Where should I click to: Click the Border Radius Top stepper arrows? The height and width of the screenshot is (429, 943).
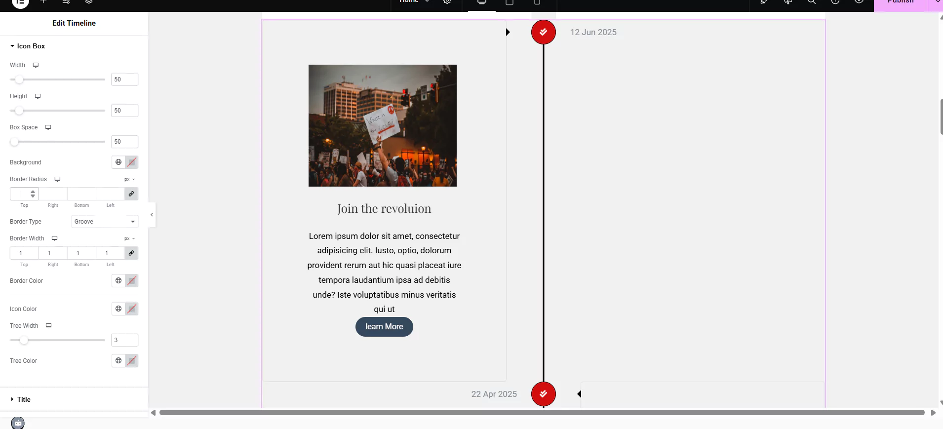(x=33, y=194)
